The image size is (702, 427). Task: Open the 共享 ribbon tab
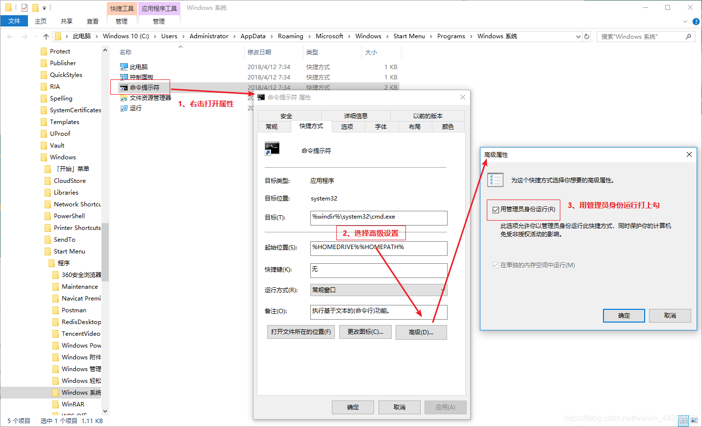click(x=67, y=21)
